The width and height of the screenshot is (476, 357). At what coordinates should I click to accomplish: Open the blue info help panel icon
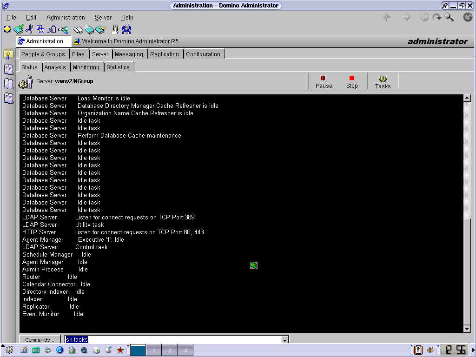[x=60, y=350]
